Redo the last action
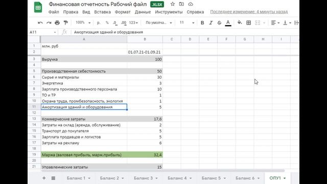Image resolution: width=327 pixels, height=184 pixels. pyautogui.click(x=49, y=22)
